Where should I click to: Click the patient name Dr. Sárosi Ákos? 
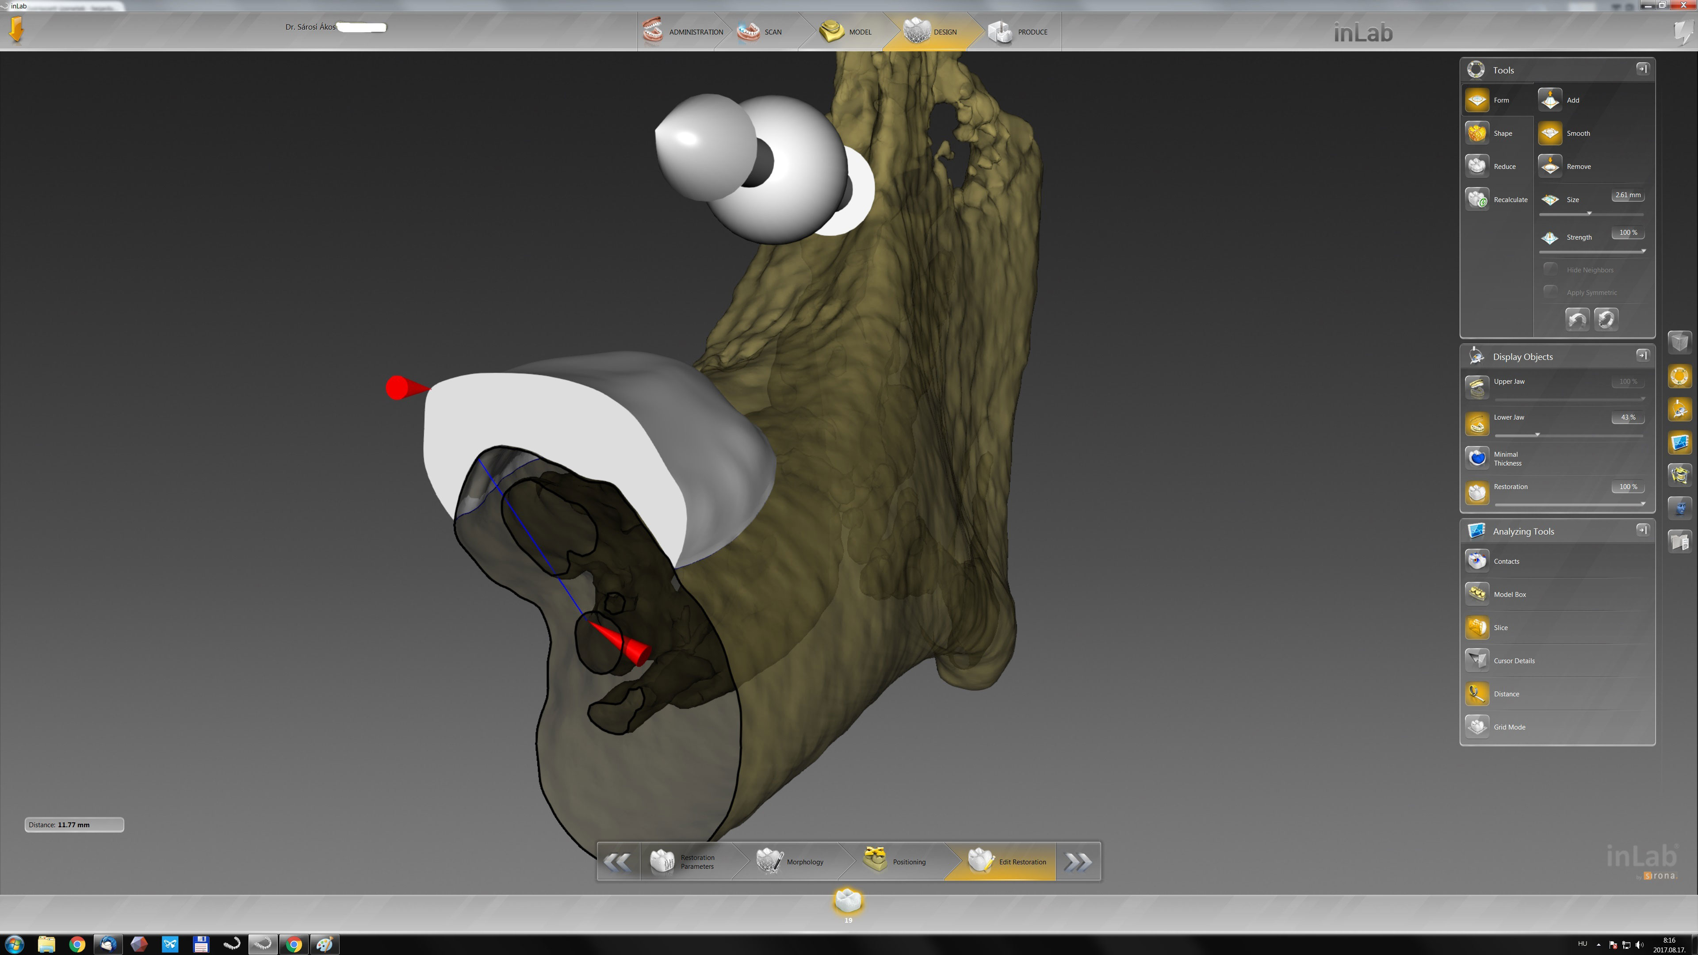[310, 27]
